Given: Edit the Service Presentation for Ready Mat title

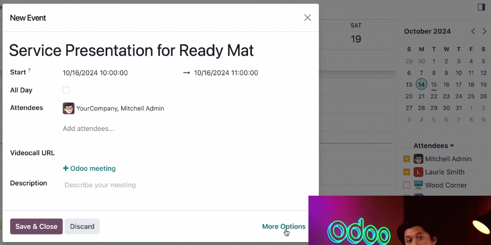Looking at the screenshot, I should (x=131, y=50).
